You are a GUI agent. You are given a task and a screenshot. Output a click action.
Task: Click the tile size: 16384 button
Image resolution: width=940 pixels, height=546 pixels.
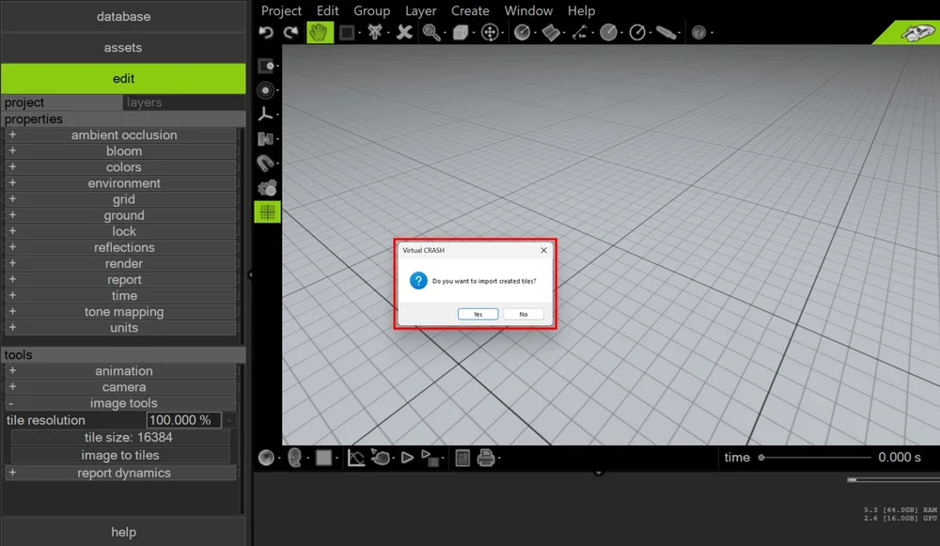(x=120, y=438)
